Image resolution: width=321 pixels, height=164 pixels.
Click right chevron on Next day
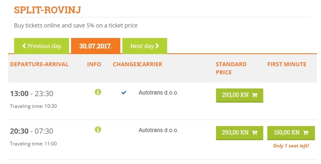(x=157, y=46)
